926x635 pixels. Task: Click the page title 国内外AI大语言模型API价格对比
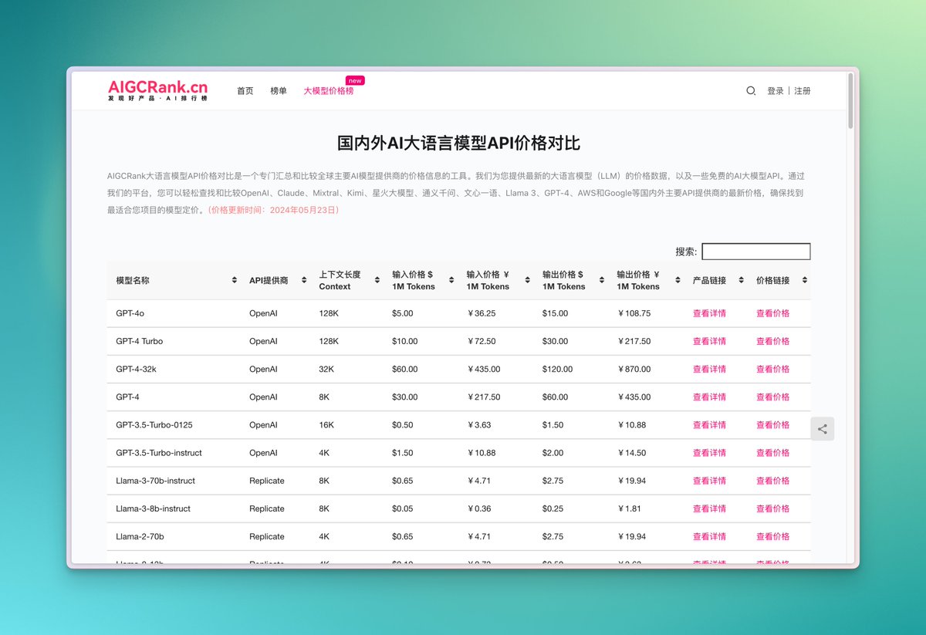tap(459, 143)
